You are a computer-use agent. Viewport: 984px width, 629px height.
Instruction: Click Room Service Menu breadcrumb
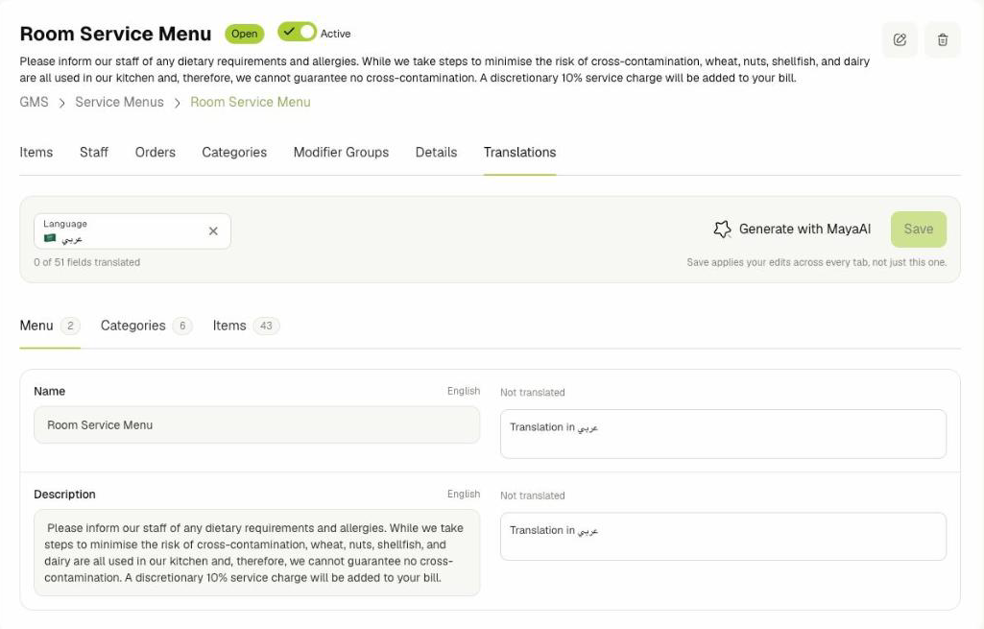[x=251, y=102]
